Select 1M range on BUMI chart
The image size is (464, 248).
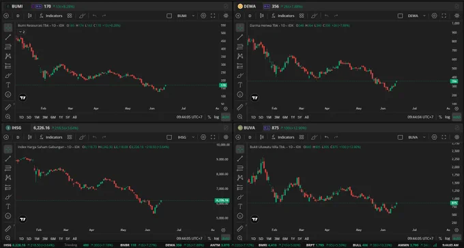coord(37,117)
